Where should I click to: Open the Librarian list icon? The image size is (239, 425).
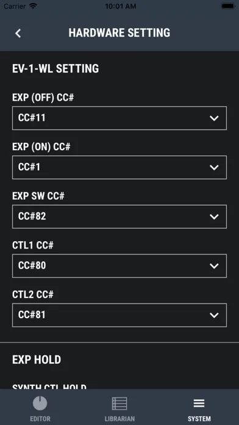120,404
